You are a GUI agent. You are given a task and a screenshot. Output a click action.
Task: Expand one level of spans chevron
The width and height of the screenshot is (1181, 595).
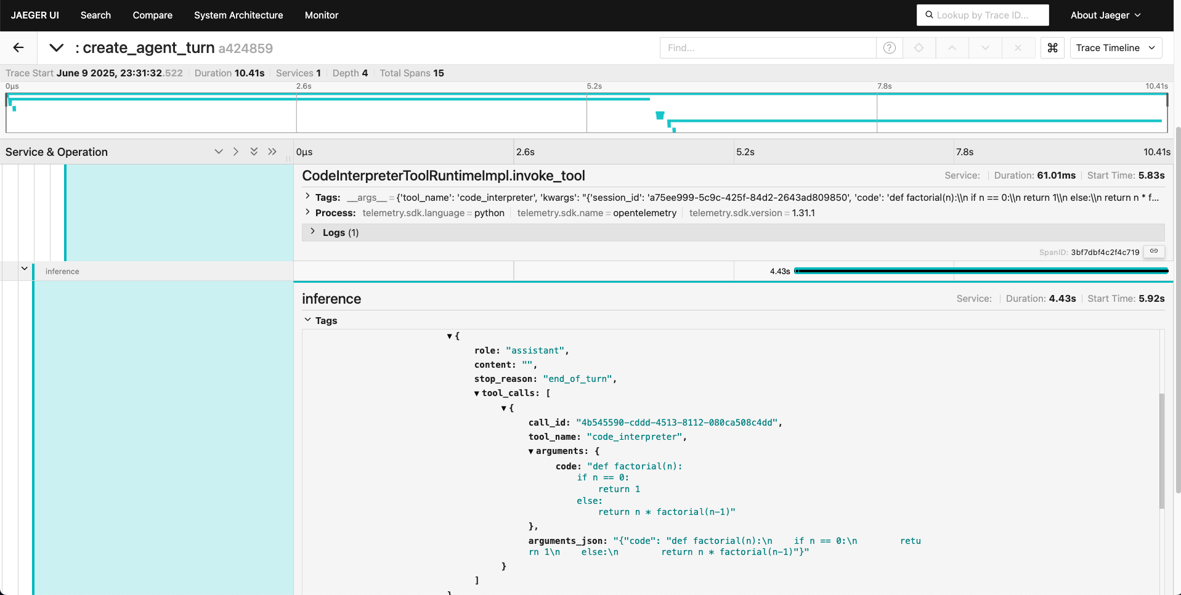coord(218,152)
